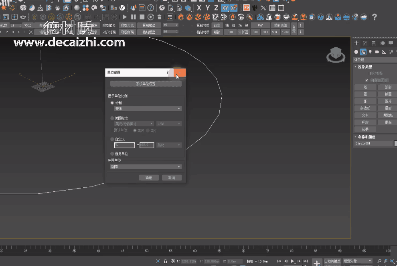Screen dimensions: 397x266
Task: Click the coffee cup liquid preset icon
Action: click(x=286, y=17)
